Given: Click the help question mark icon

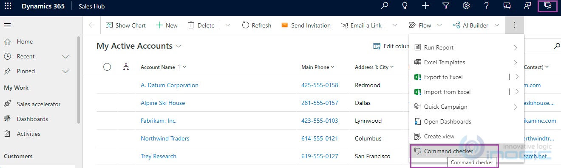Looking at the screenshot, I should [x=487, y=6].
